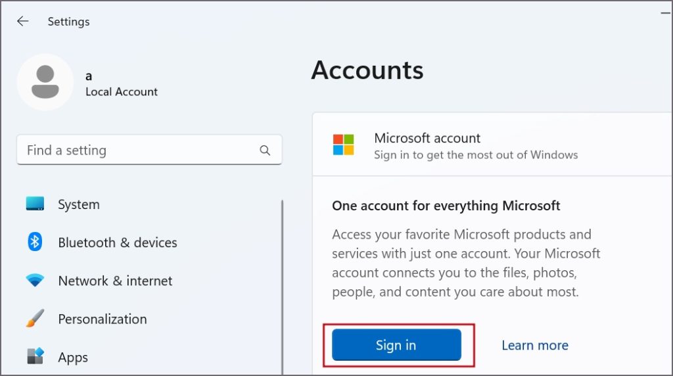Click the Microsoft four-color logo
673x376 pixels.
[343, 145]
